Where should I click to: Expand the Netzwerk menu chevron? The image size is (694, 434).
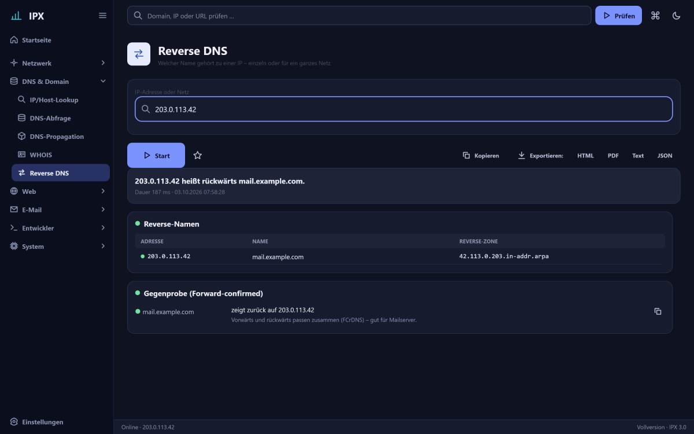pos(103,62)
